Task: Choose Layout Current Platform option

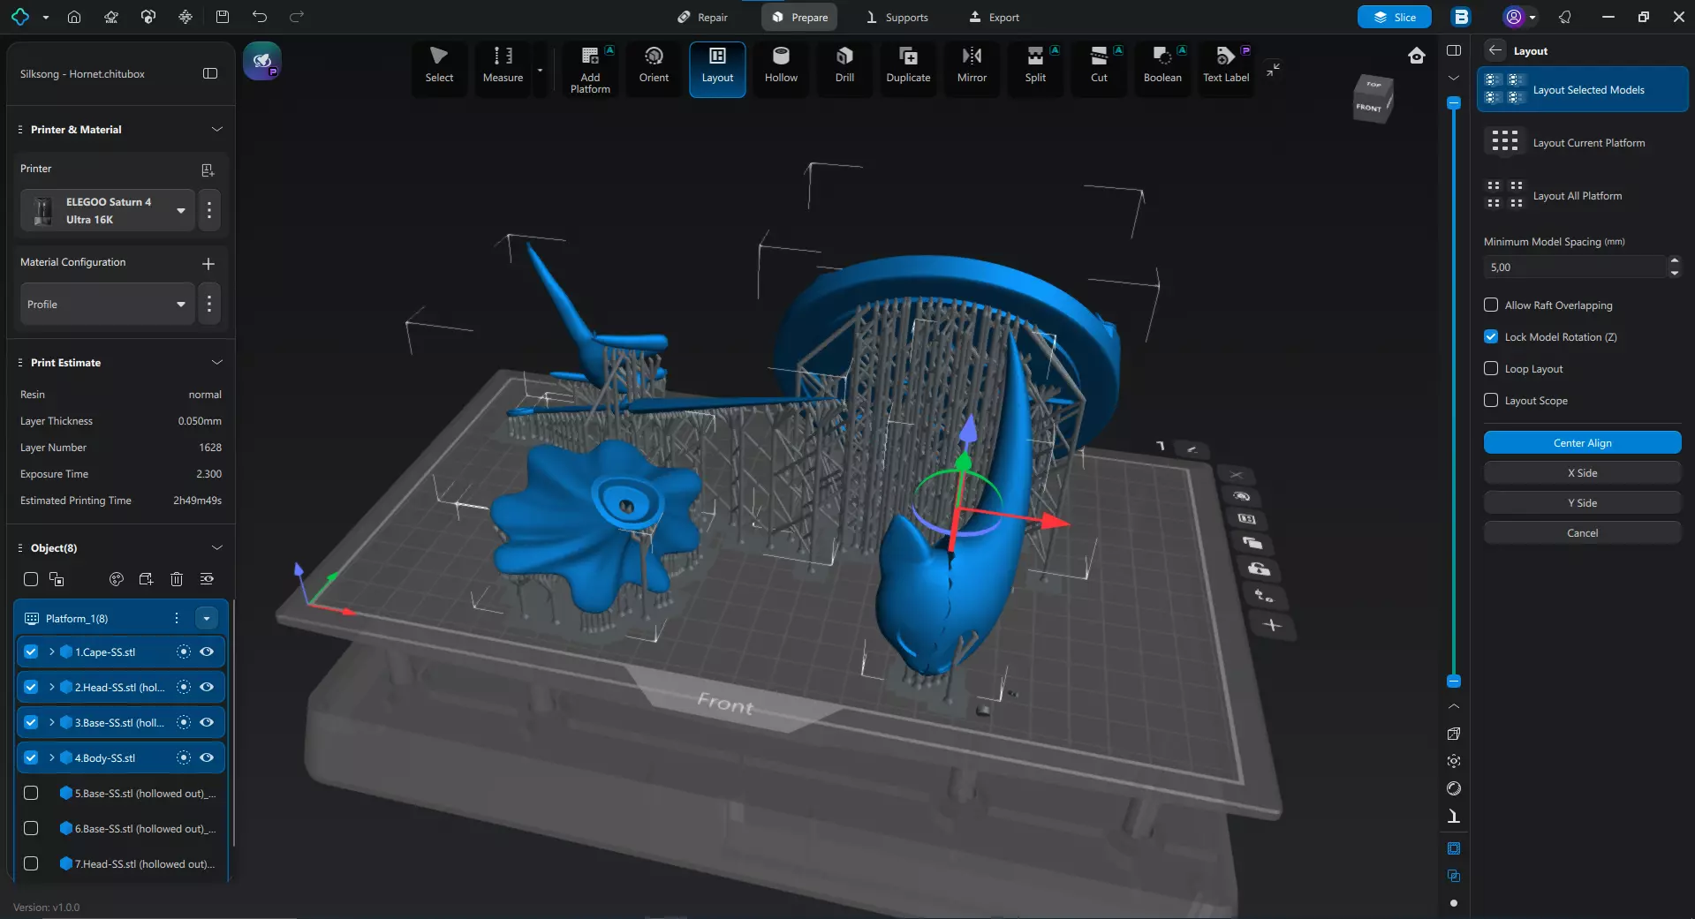Action: click(x=1582, y=142)
